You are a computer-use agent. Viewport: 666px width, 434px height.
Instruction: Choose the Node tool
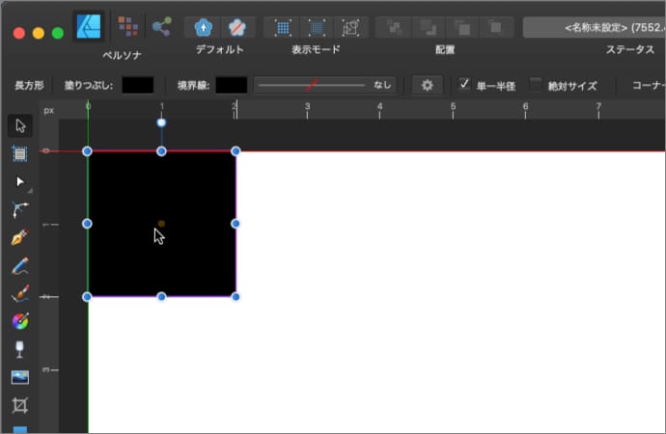20,181
